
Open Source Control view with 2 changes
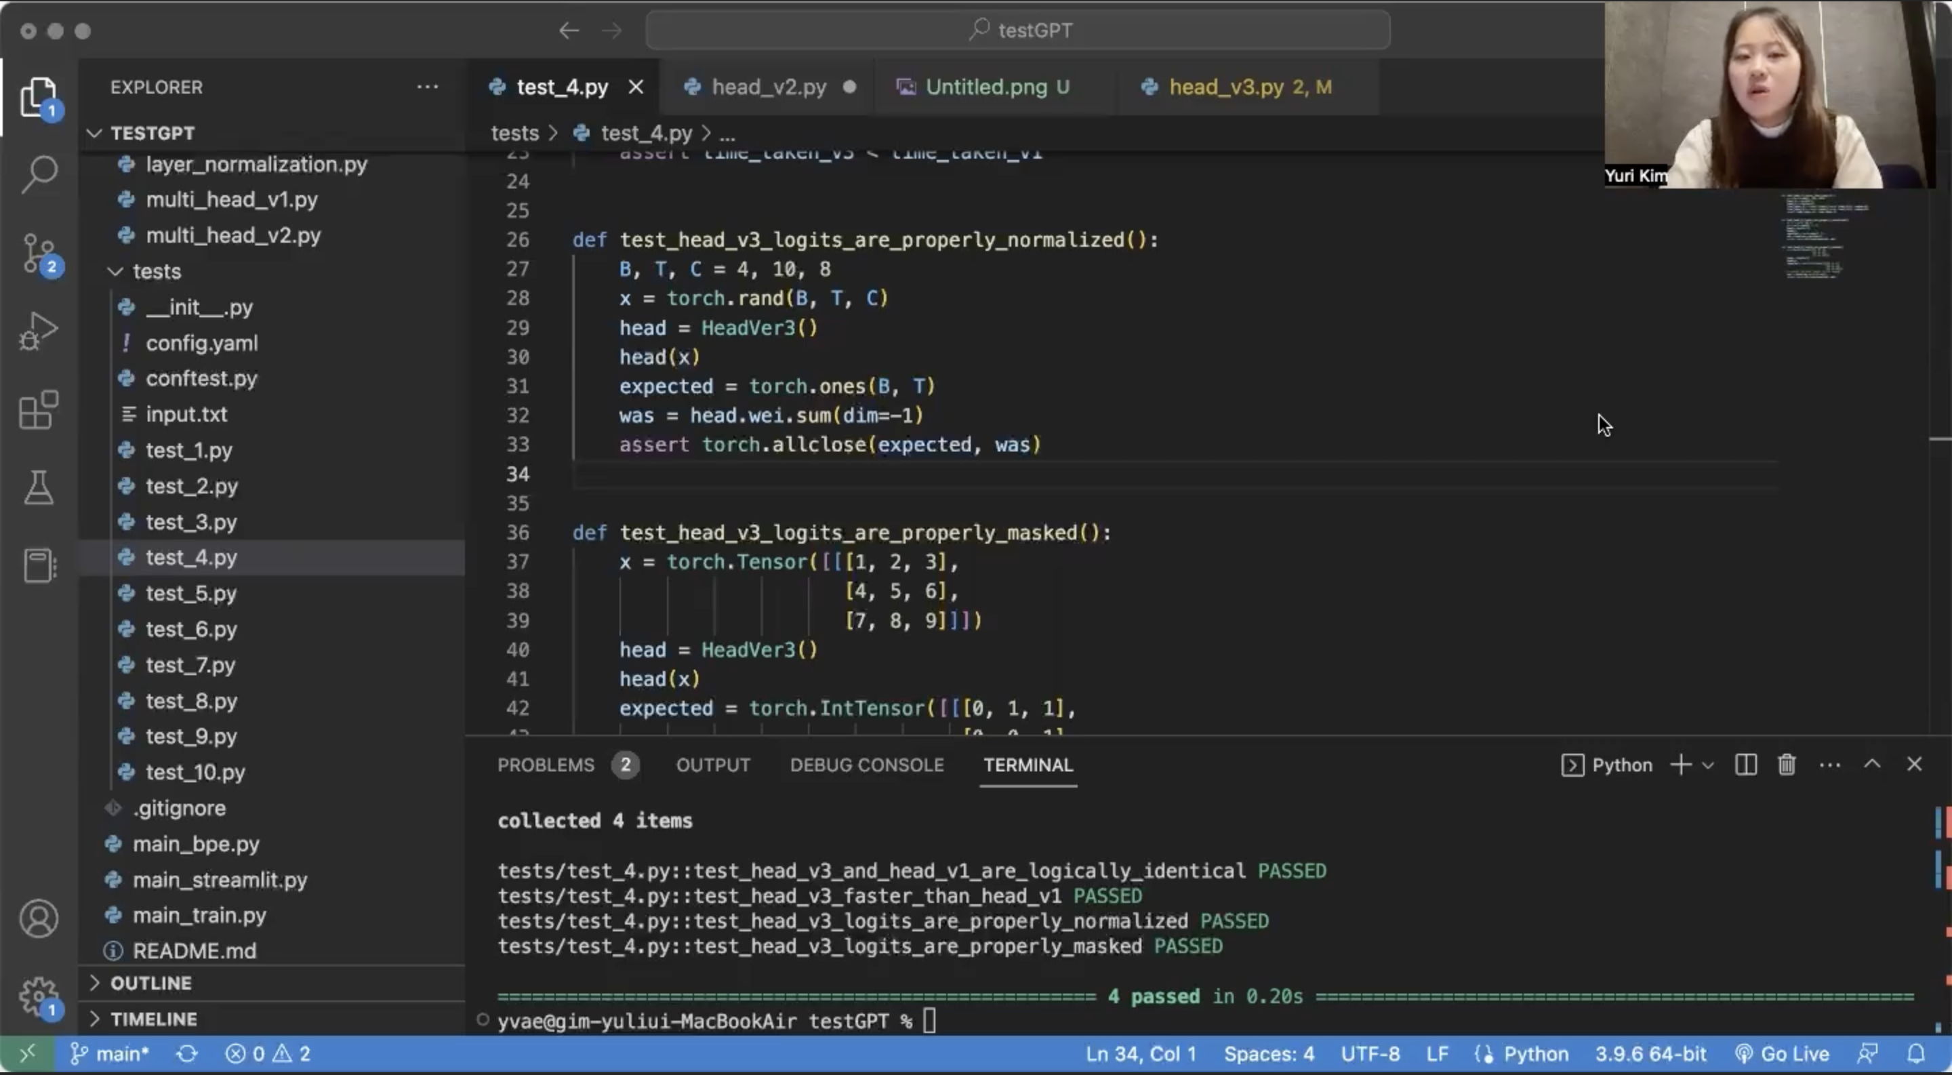[x=39, y=253]
